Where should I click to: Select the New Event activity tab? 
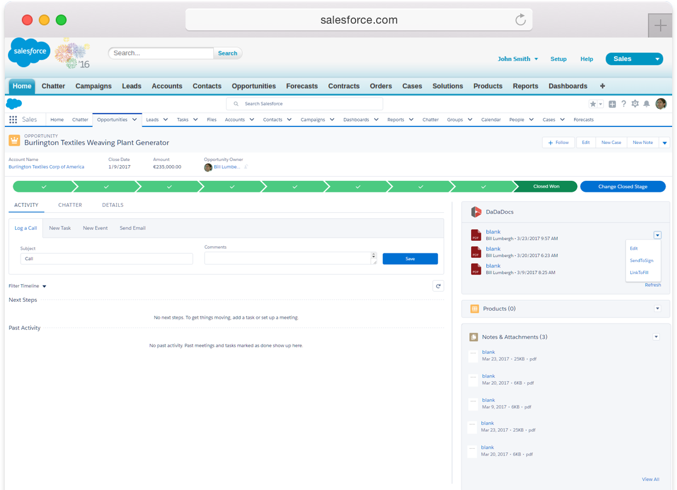click(95, 228)
